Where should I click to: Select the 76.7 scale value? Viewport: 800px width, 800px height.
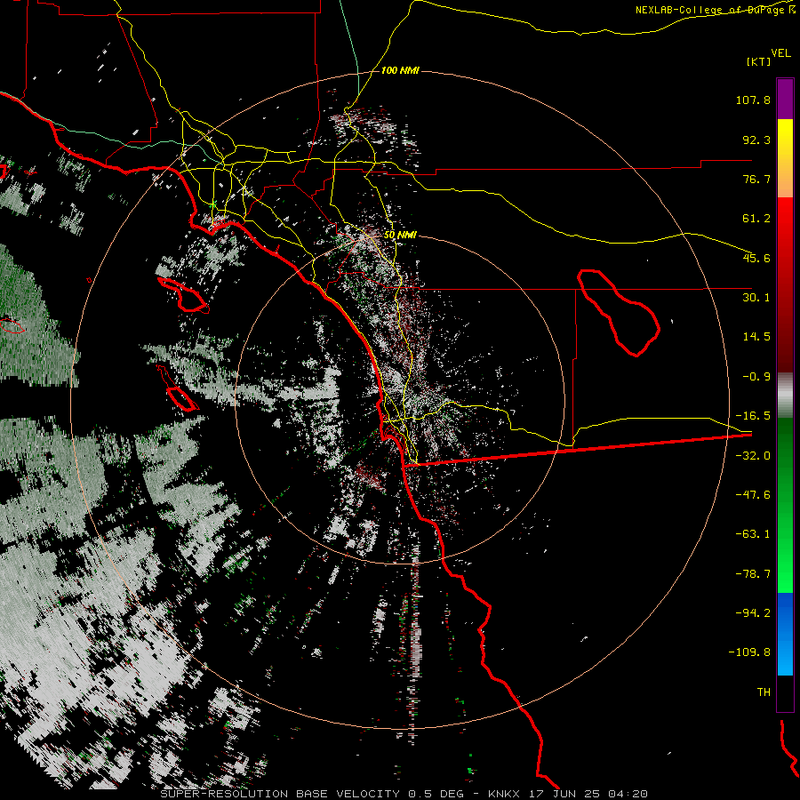point(756,179)
